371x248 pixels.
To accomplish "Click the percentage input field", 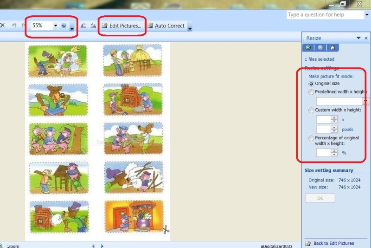I will pos(323,152).
